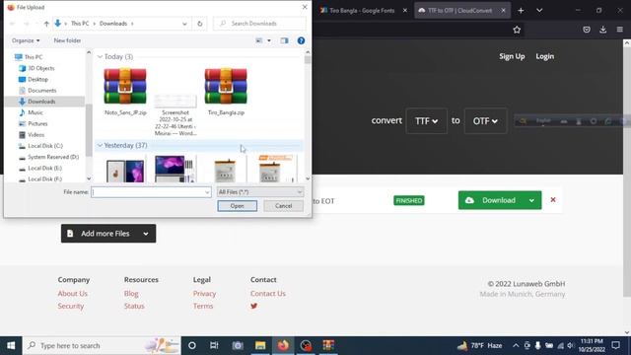
Task: Open a new browser tab
Action: click(x=521, y=11)
